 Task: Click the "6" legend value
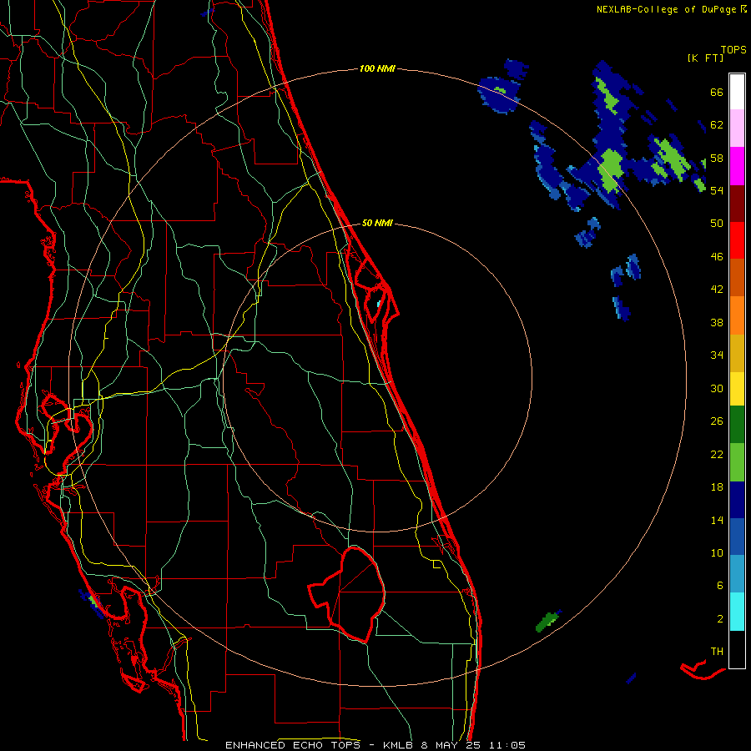coord(720,586)
